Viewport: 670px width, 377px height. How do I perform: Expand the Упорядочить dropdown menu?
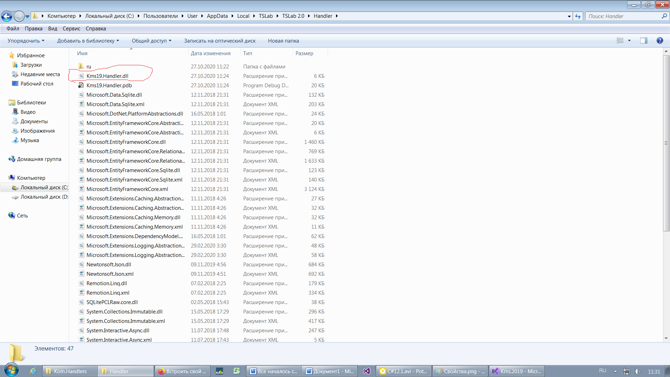pyautogui.click(x=26, y=40)
